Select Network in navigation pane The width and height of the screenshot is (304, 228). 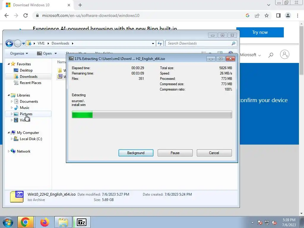click(x=23, y=151)
